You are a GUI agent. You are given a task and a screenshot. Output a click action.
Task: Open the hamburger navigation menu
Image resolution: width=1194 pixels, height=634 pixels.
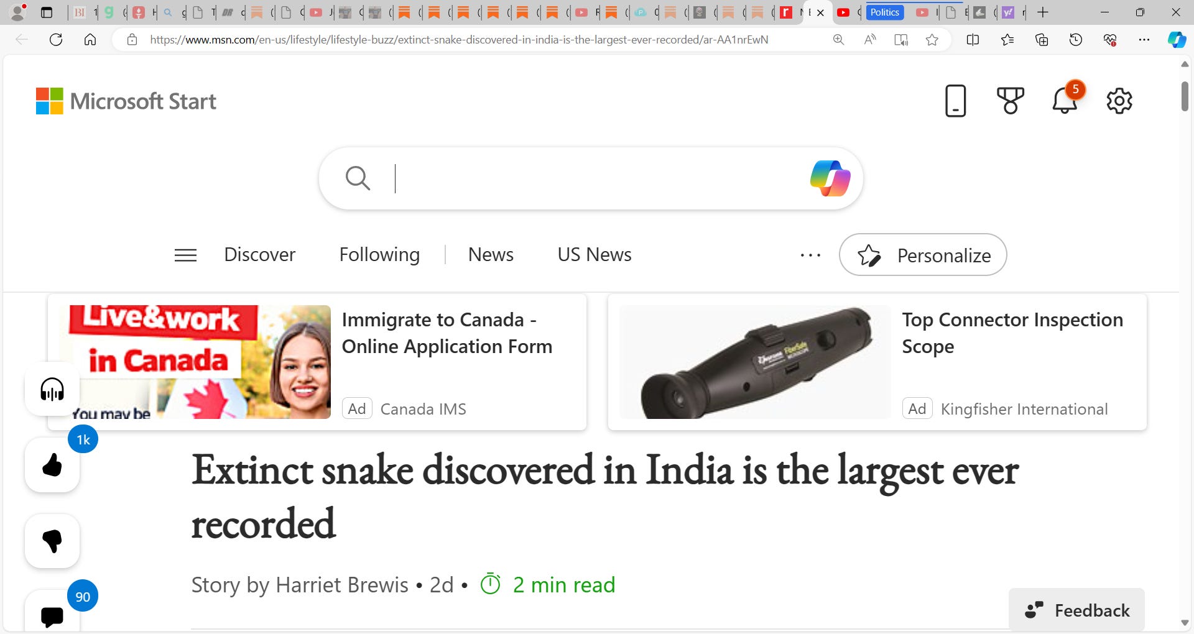click(x=185, y=255)
